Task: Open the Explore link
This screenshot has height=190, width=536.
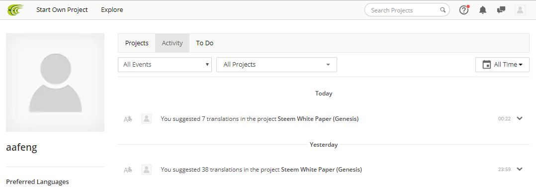Action: (x=112, y=10)
